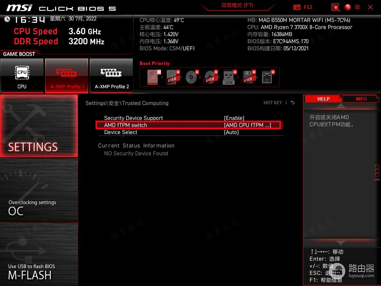
Task: Open the AMD fTPM switch value dropdown
Action: (x=247, y=125)
